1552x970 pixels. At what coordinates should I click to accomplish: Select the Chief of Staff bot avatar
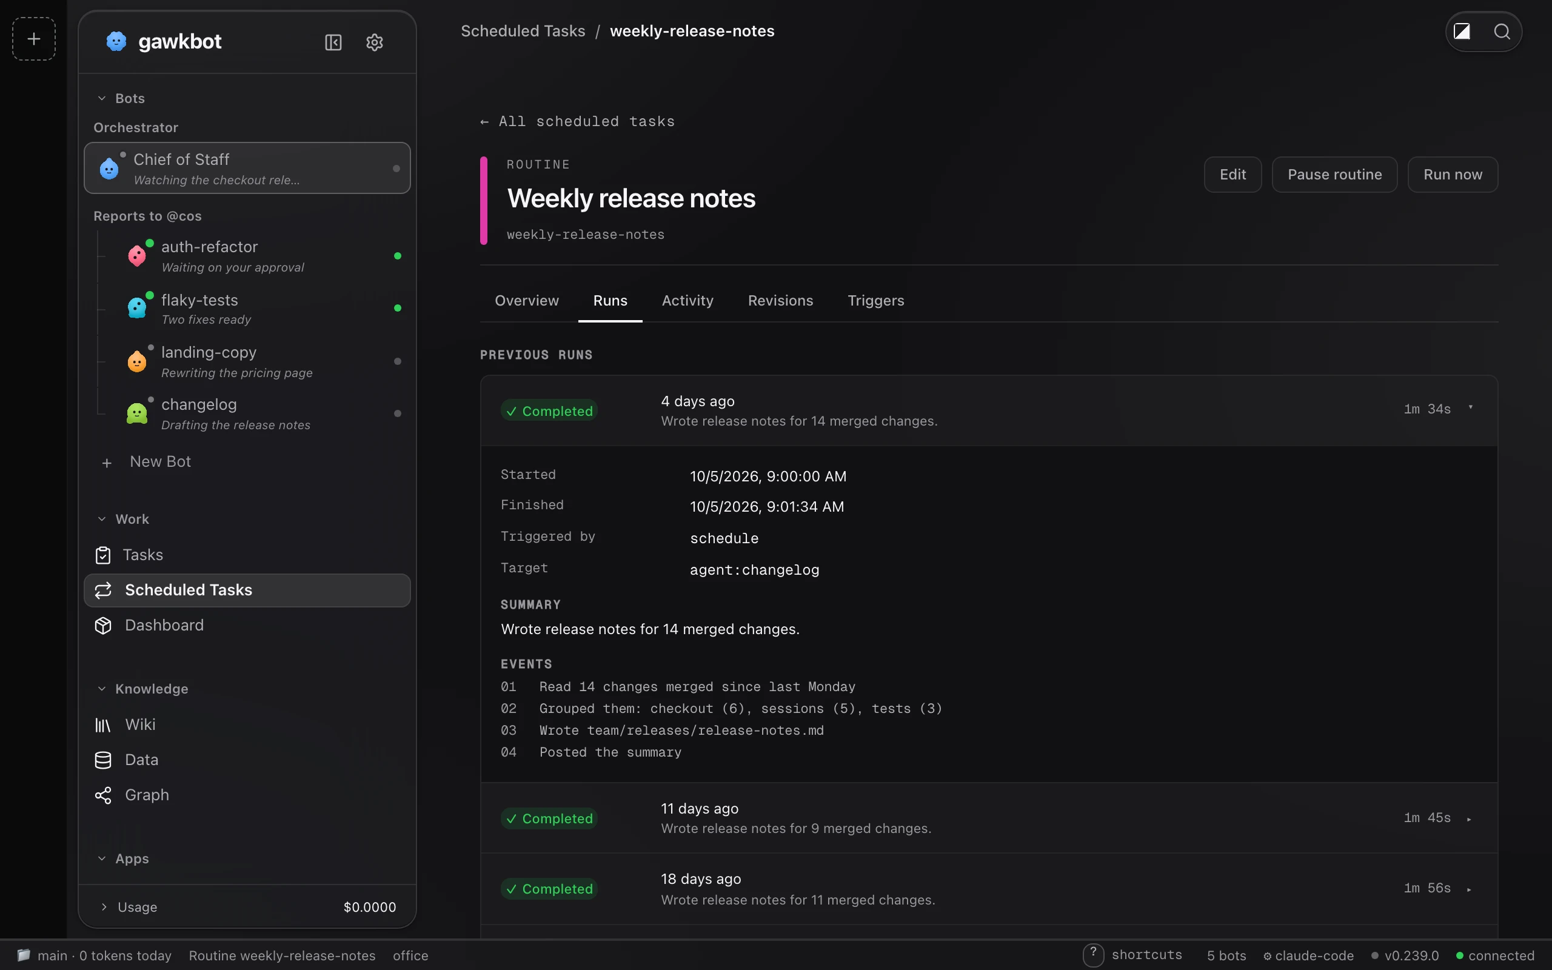[110, 168]
